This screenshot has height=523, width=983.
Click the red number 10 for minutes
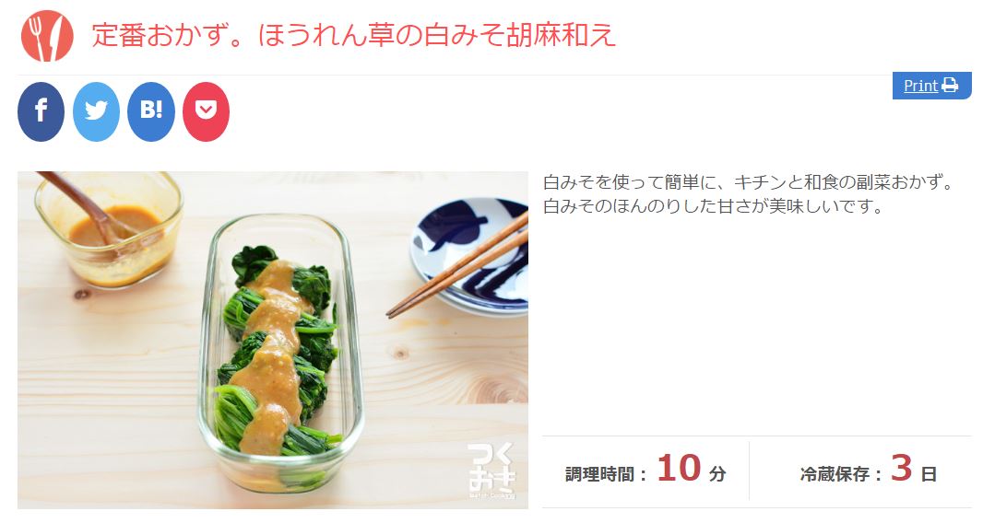click(x=679, y=468)
